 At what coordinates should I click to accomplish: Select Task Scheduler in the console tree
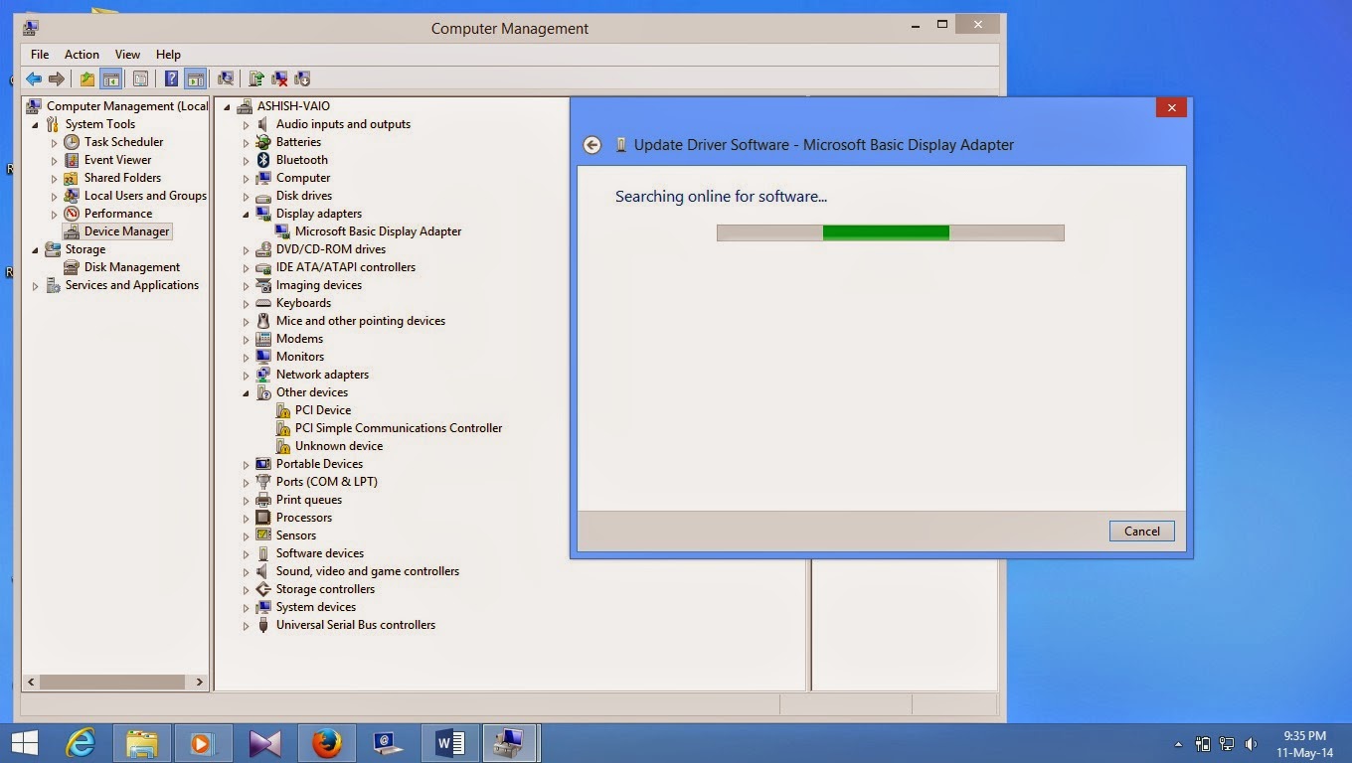click(123, 142)
